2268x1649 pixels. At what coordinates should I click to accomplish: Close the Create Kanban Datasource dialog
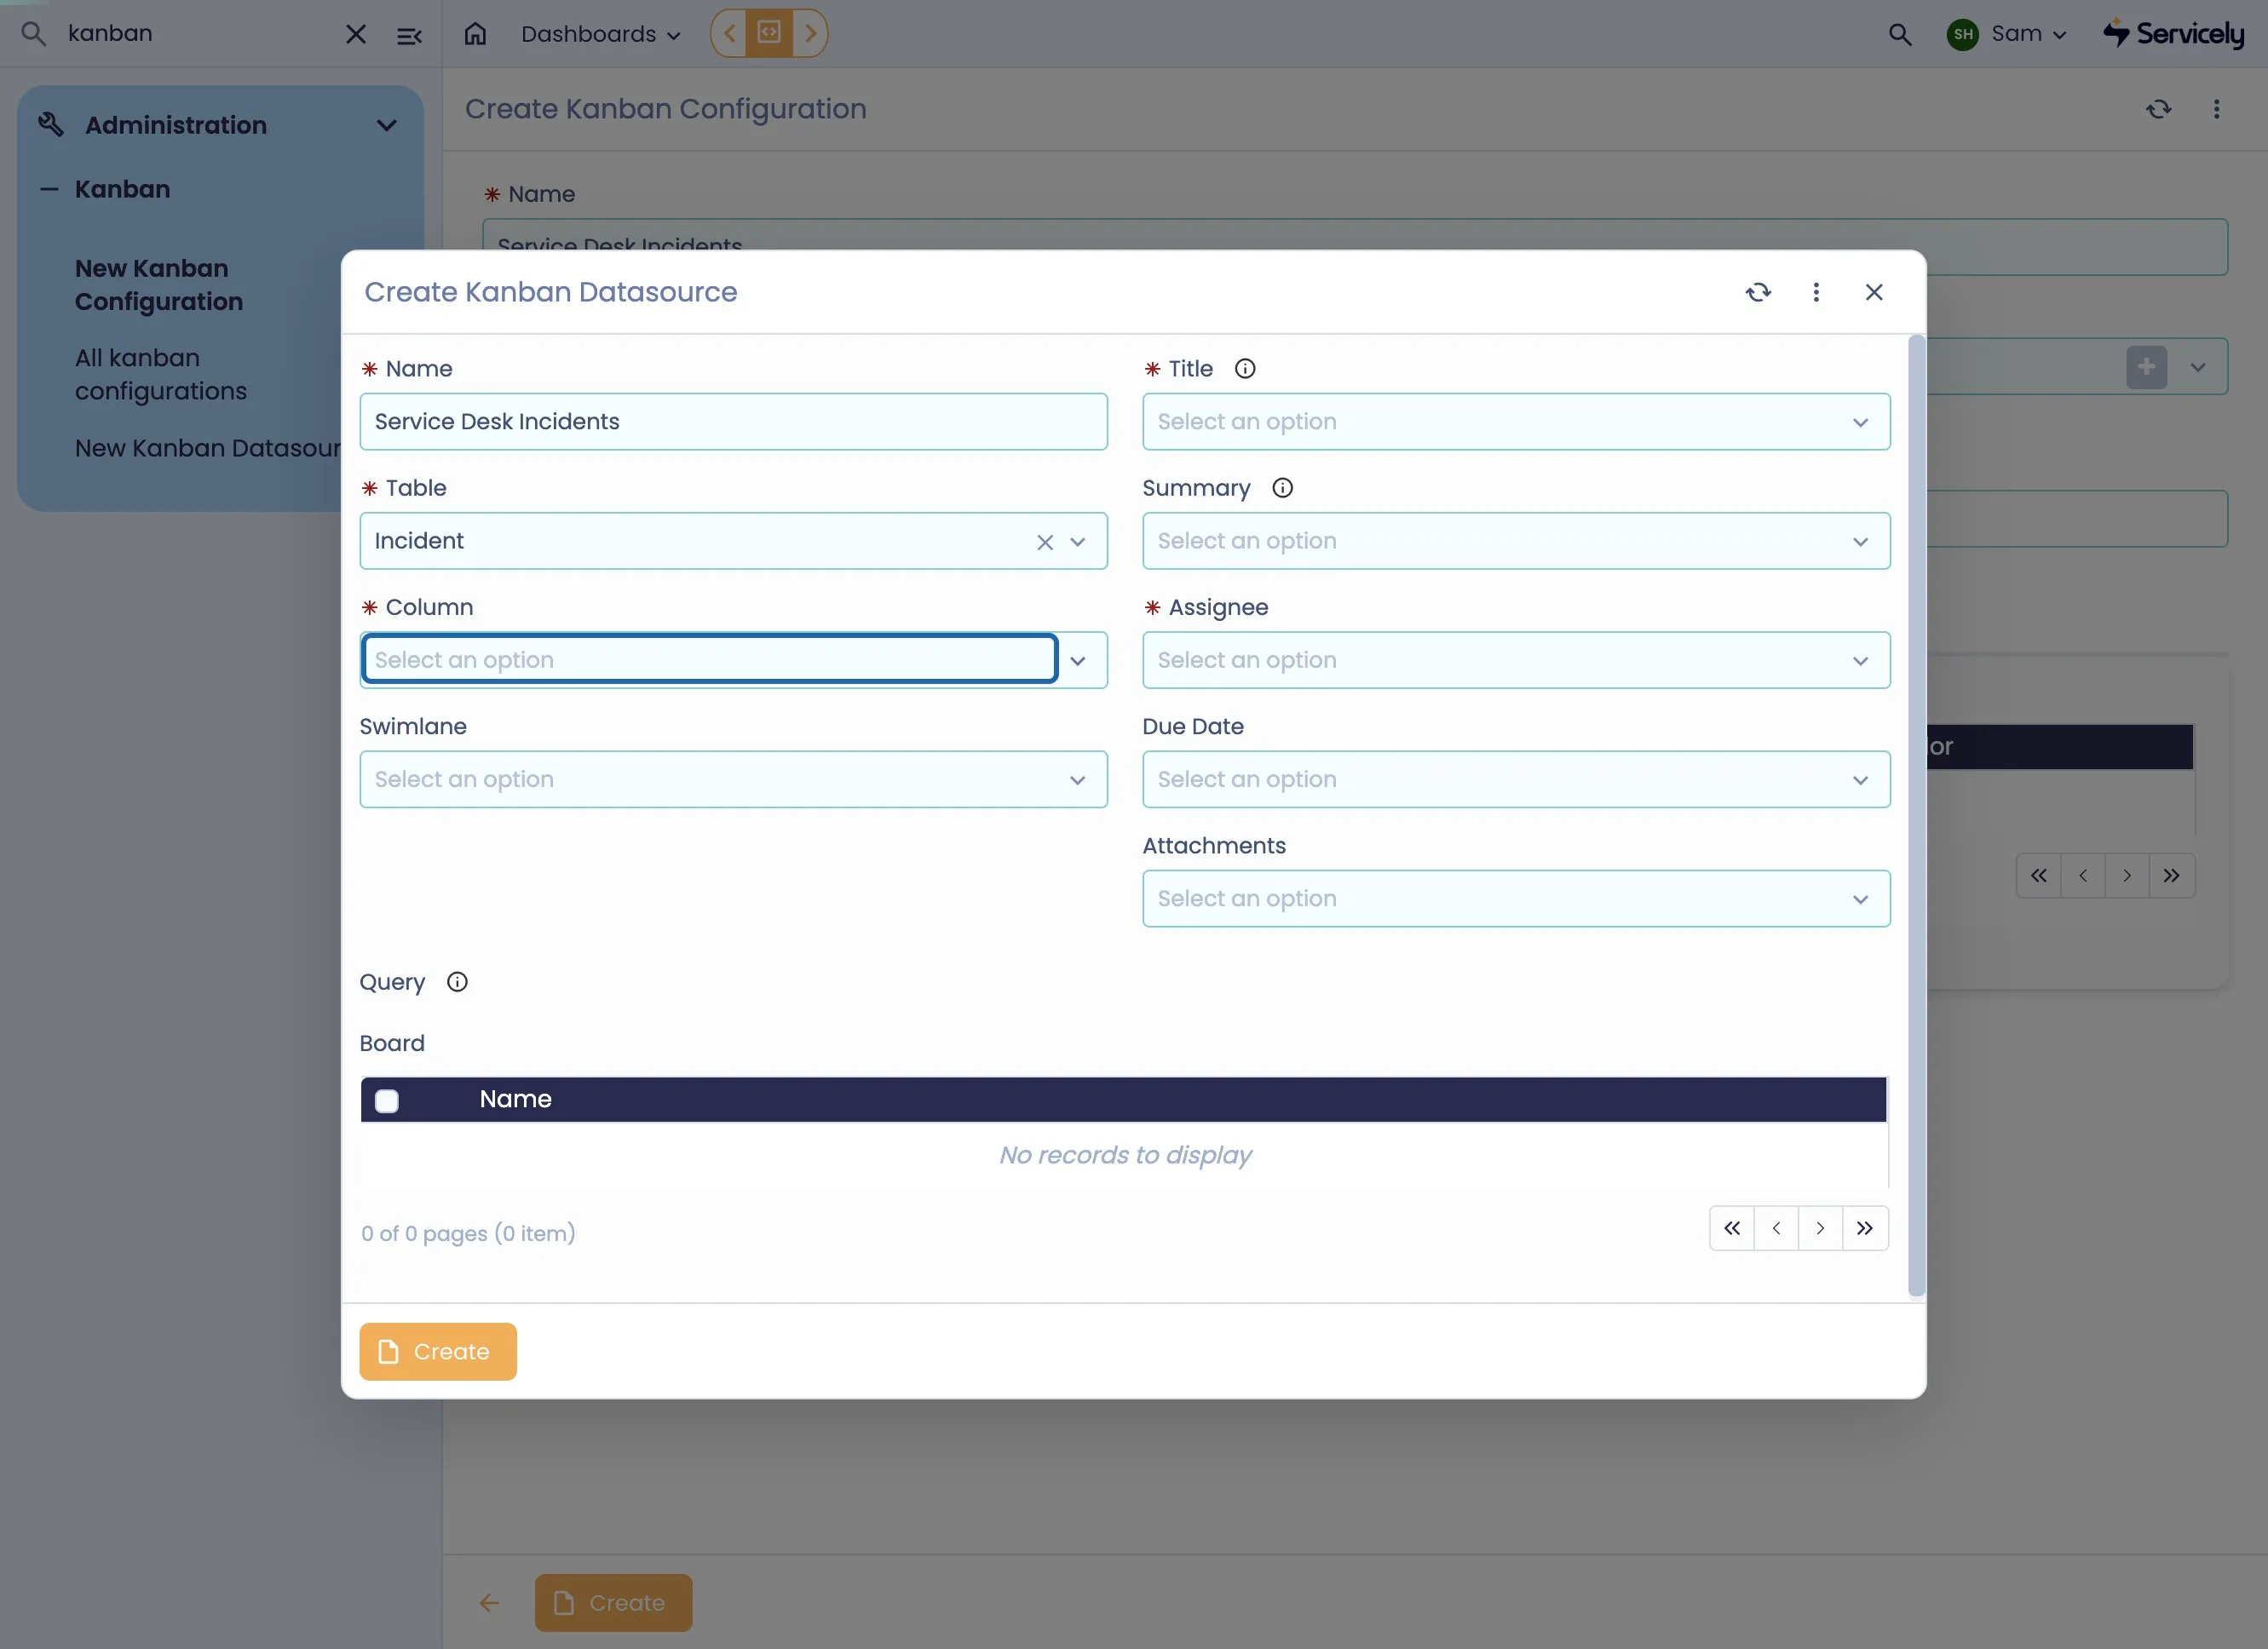click(1874, 292)
